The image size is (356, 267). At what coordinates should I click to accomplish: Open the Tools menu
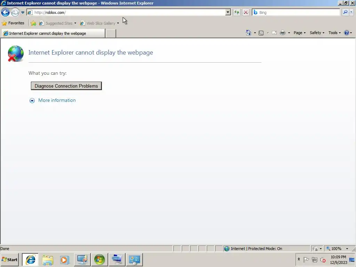(334, 33)
